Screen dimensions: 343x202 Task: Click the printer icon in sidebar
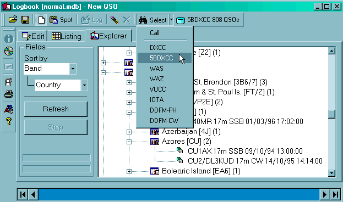pyautogui.click(x=9, y=94)
